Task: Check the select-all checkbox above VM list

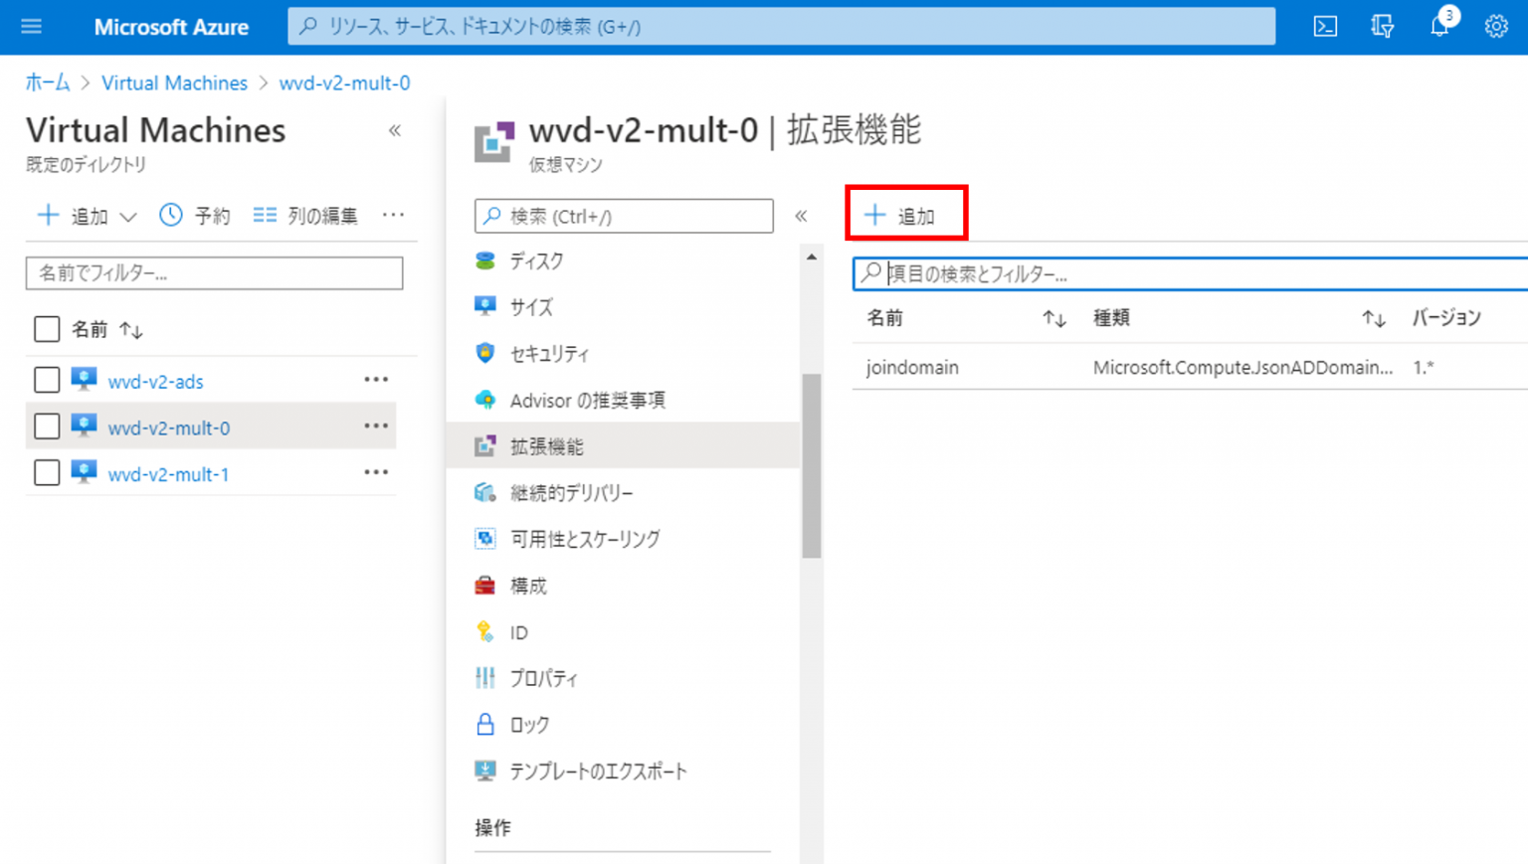Action: tap(46, 328)
